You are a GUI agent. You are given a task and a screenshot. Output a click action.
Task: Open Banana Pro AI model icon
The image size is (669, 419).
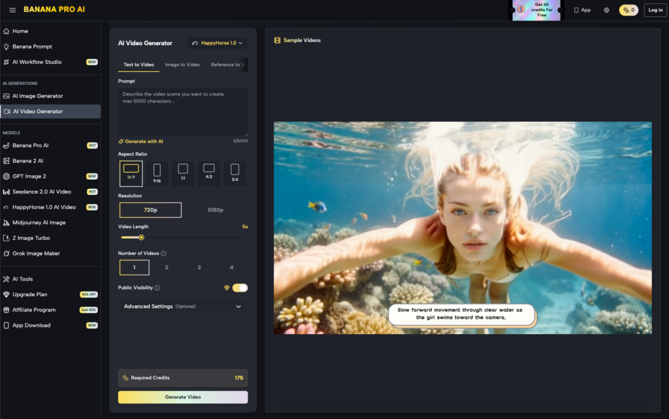point(7,146)
